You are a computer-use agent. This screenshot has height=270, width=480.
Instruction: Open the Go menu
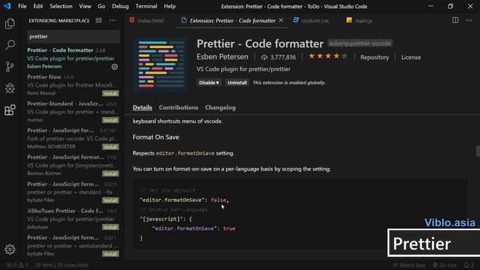(101, 6)
